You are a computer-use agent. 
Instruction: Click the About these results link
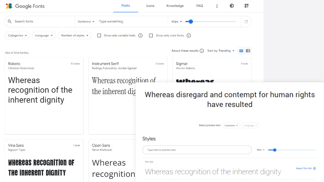(x=185, y=51)
